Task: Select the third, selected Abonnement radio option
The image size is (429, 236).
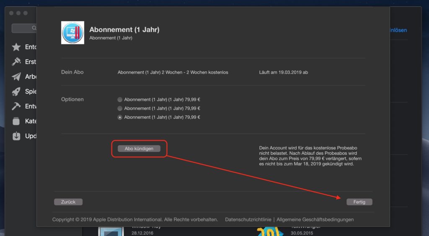Action: point(120,117)
